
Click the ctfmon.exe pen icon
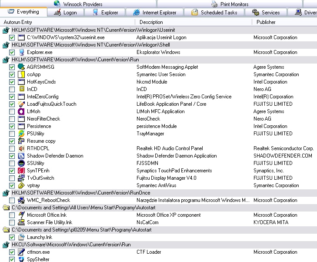click(x=21, y=252)
